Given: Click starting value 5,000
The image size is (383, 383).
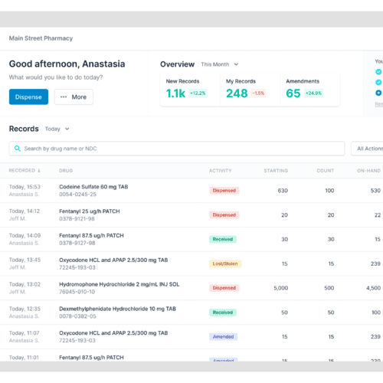Looking at the screenshot, I should [281, 288].
